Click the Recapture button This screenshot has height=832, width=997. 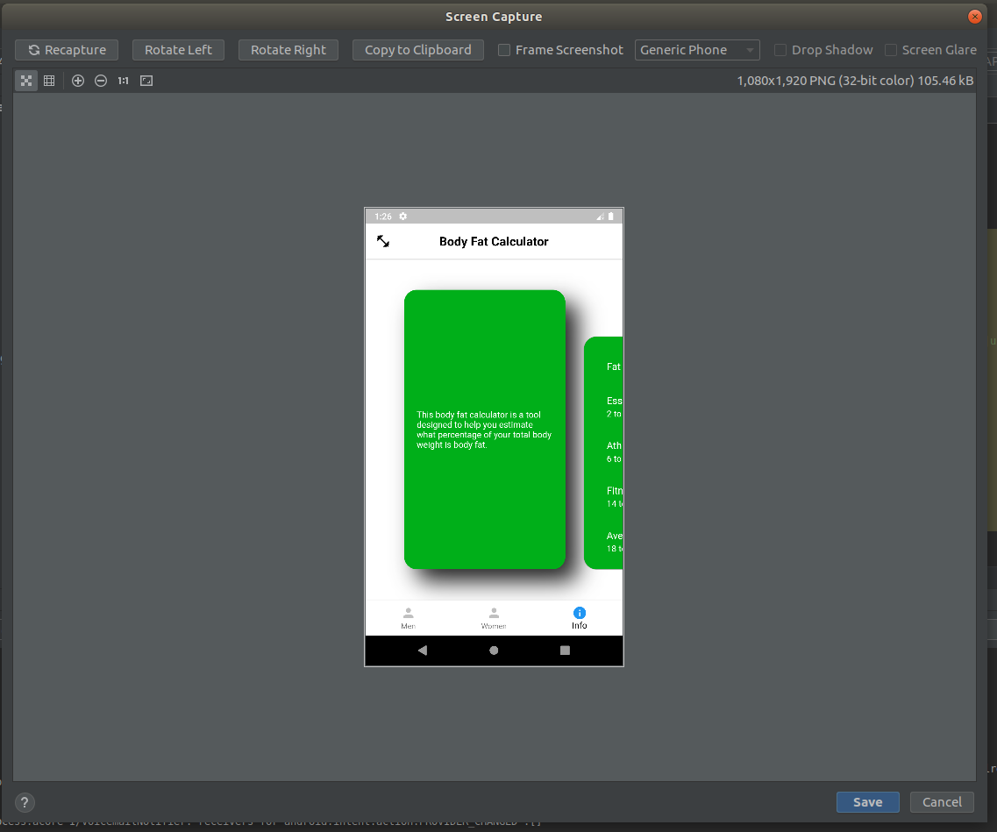point(67,50)
